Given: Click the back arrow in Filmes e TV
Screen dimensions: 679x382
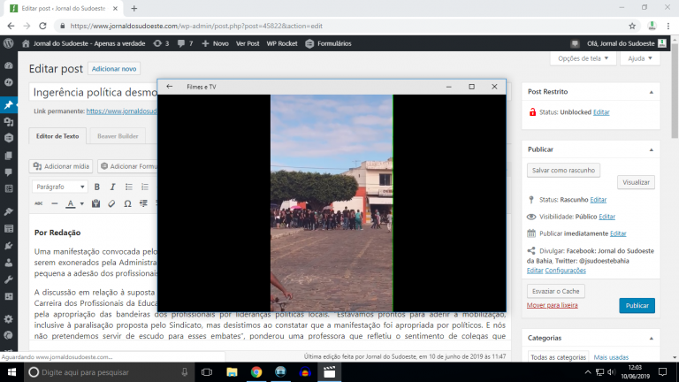Looking at the screenshot, I should tap(169, 87).
